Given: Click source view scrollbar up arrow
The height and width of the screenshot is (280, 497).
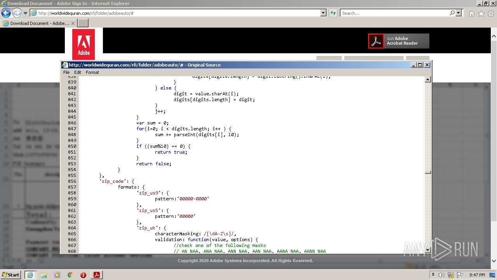Looking at the screenshot, I should coord(428,80).
